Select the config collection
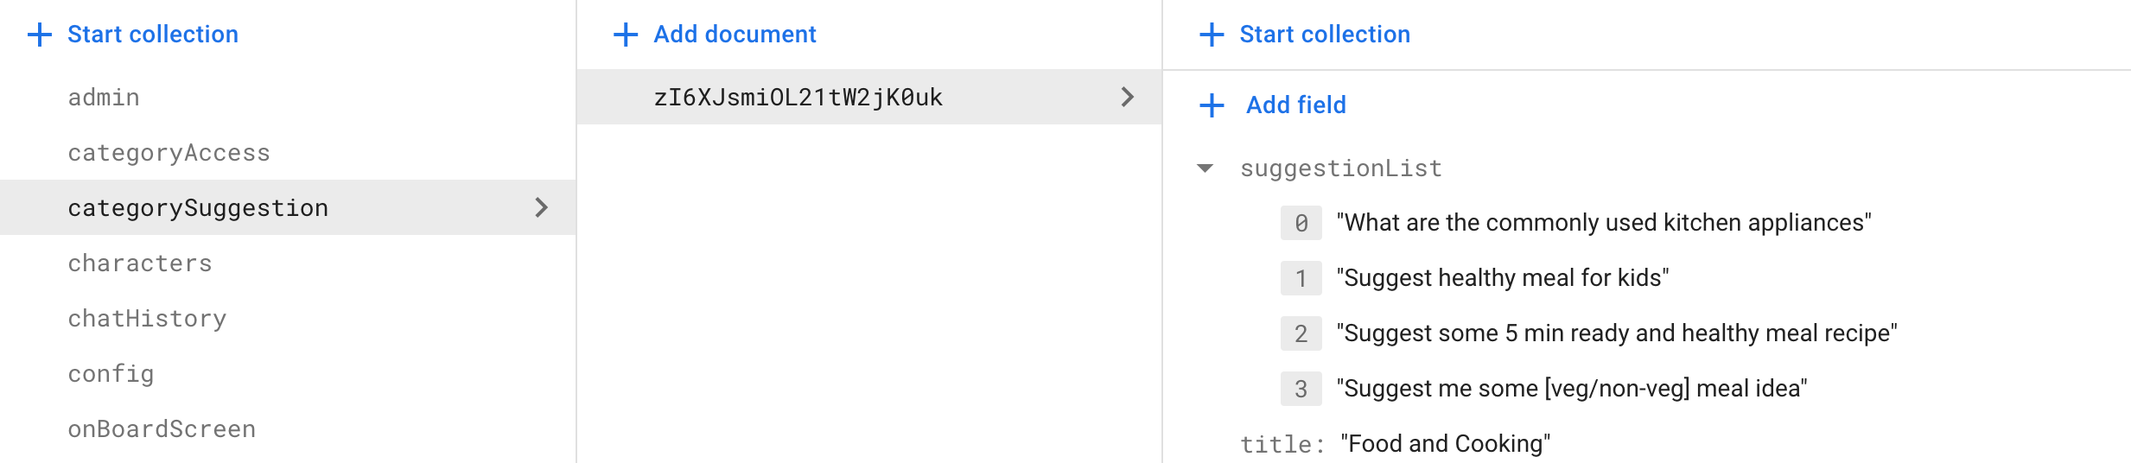The image size is (2131, 463). tap(111, 374)
